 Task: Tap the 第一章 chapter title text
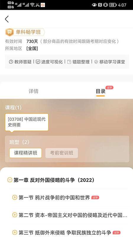(54, 180)
